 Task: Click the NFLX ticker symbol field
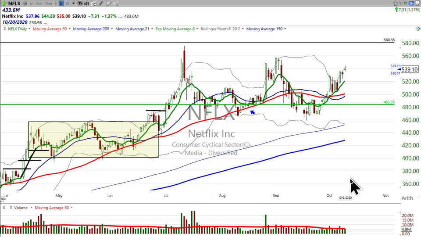(14, 4)
